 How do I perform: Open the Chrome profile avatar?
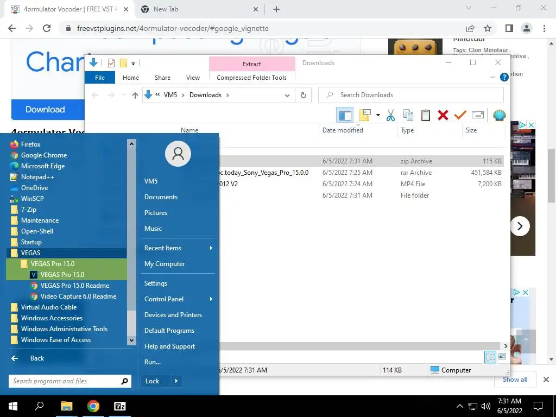[527, 28]
